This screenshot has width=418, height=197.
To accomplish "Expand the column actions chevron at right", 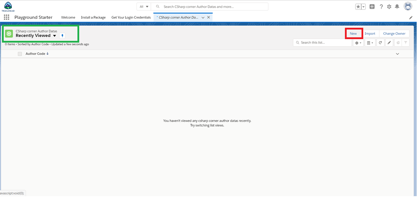I will click(x=398, y=54).
